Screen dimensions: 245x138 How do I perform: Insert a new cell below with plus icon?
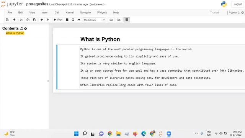tap(14, 20)
